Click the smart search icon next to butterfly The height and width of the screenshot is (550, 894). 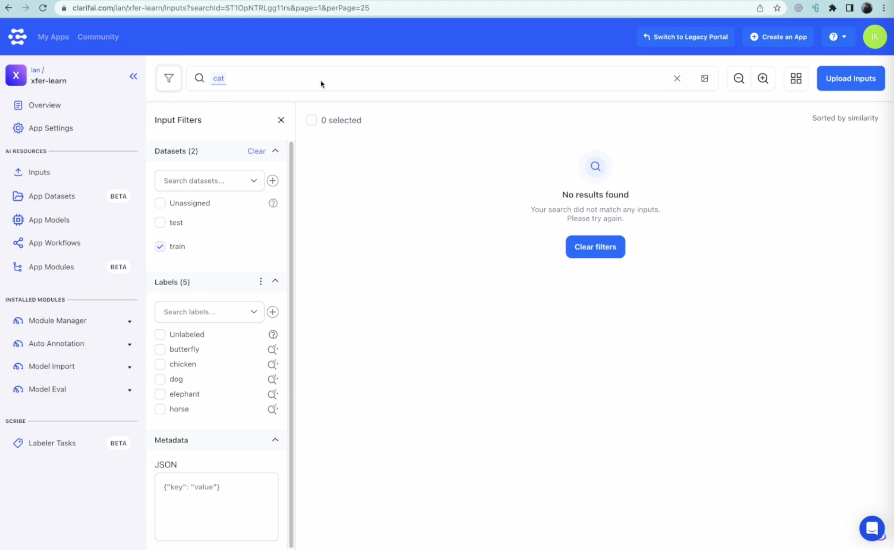point(273,349)
